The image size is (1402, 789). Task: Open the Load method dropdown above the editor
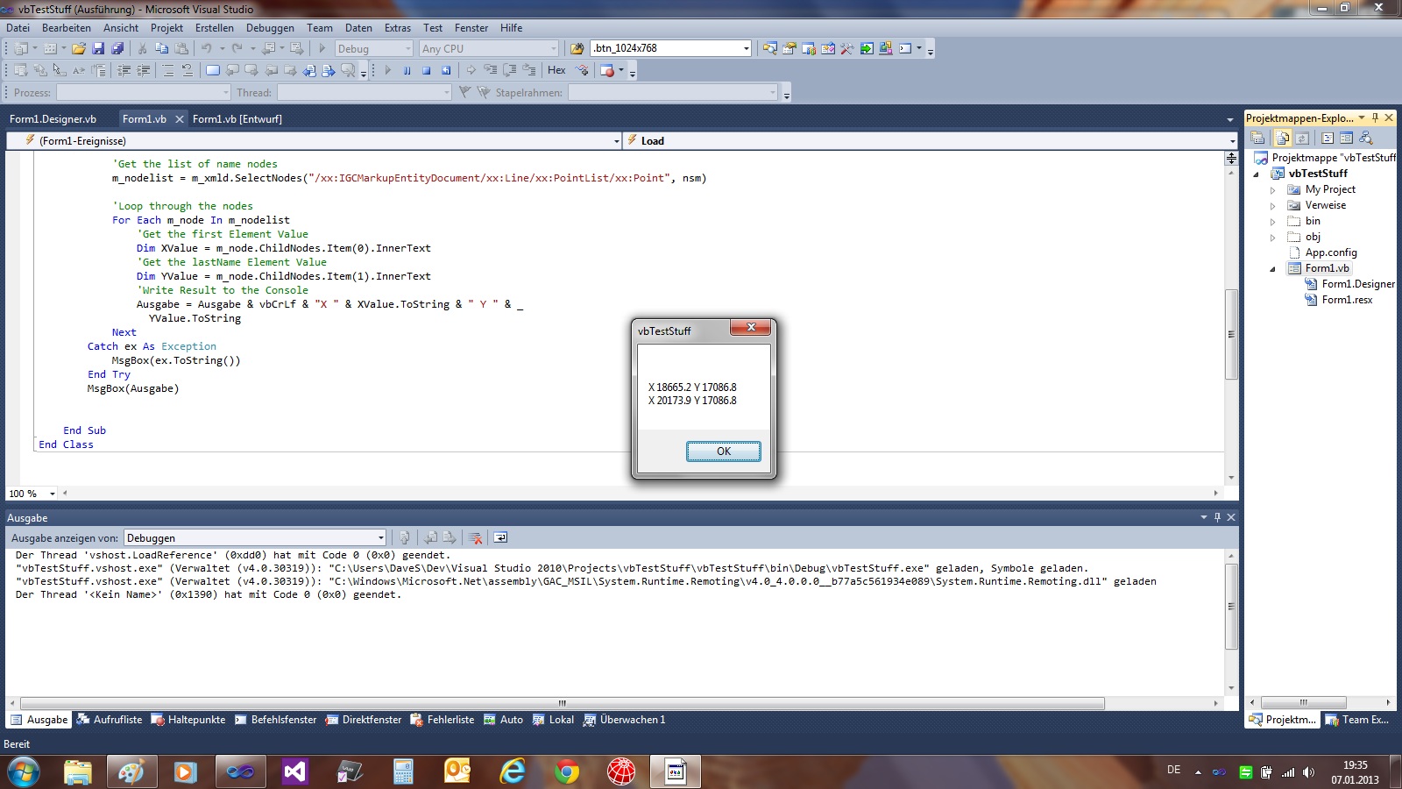tap(1232, 140)
